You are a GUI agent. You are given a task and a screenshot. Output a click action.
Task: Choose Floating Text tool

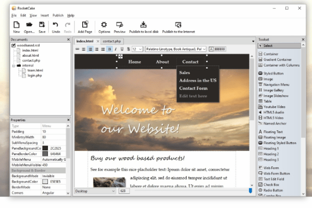(270, 132)
